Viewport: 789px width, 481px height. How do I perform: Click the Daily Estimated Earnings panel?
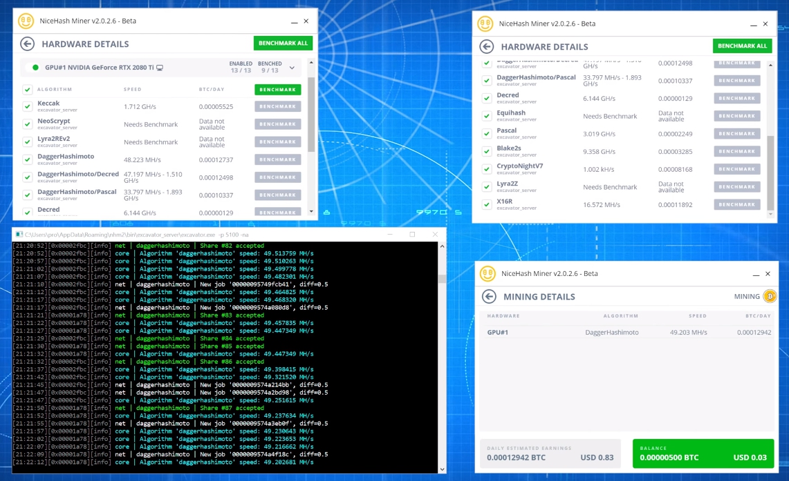(550, 453)
